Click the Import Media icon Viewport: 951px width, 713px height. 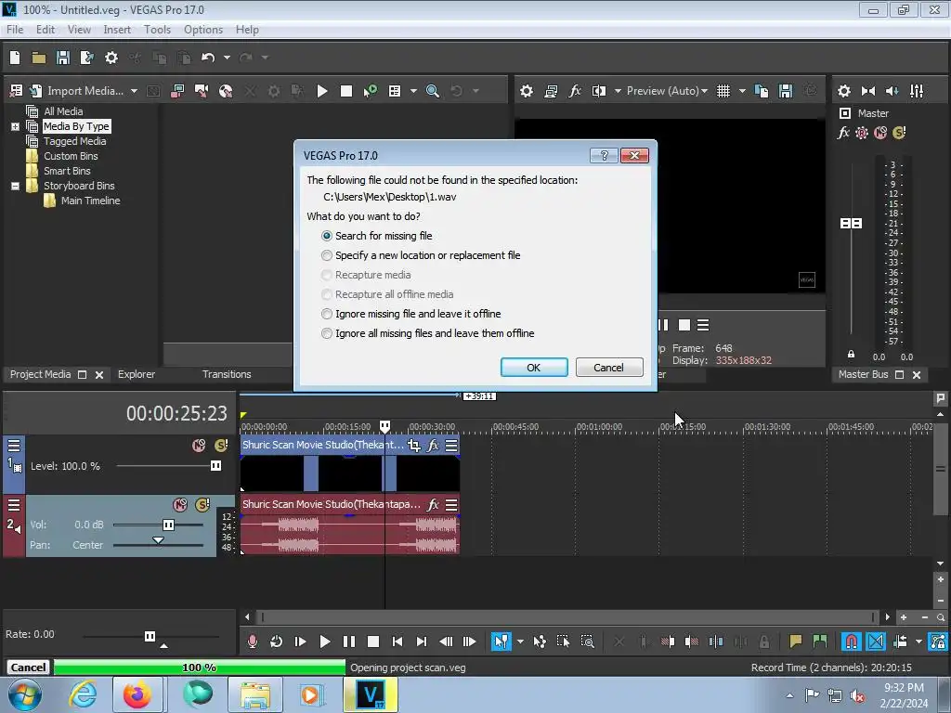click(x=36, y=91)
